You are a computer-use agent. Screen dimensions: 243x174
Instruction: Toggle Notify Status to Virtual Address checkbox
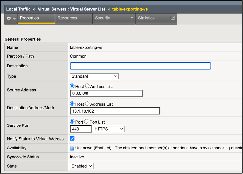point(72,139)
